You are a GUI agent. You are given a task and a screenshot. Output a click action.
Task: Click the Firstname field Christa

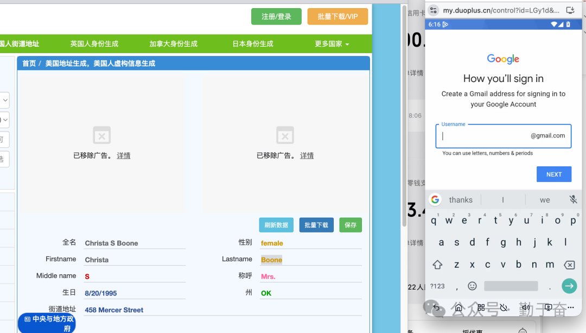tap(135, 260)
